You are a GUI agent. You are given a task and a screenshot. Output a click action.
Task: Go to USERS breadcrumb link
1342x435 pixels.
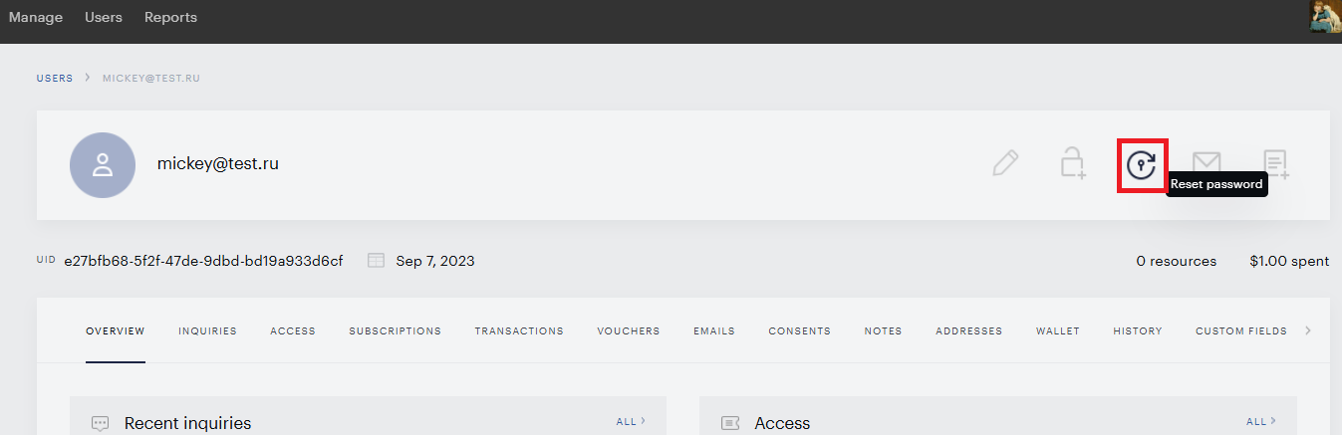[55, 78]
